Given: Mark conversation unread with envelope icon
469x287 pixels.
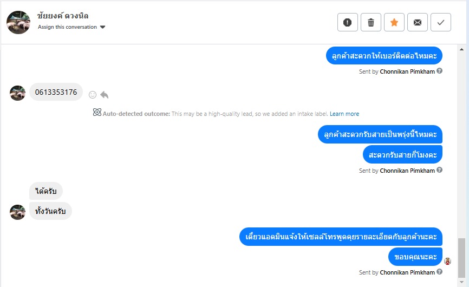Looking at the screenshot, I should pyautogui.click(x=418, y=22).
